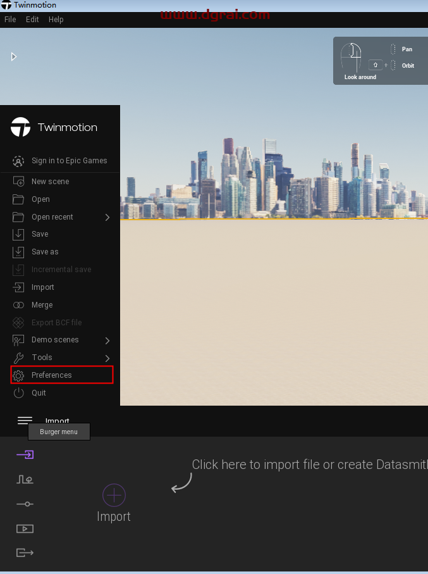Open the Tools entry
Image resolution: width=428 pixels, height=574 pixels.
[42, 358]
